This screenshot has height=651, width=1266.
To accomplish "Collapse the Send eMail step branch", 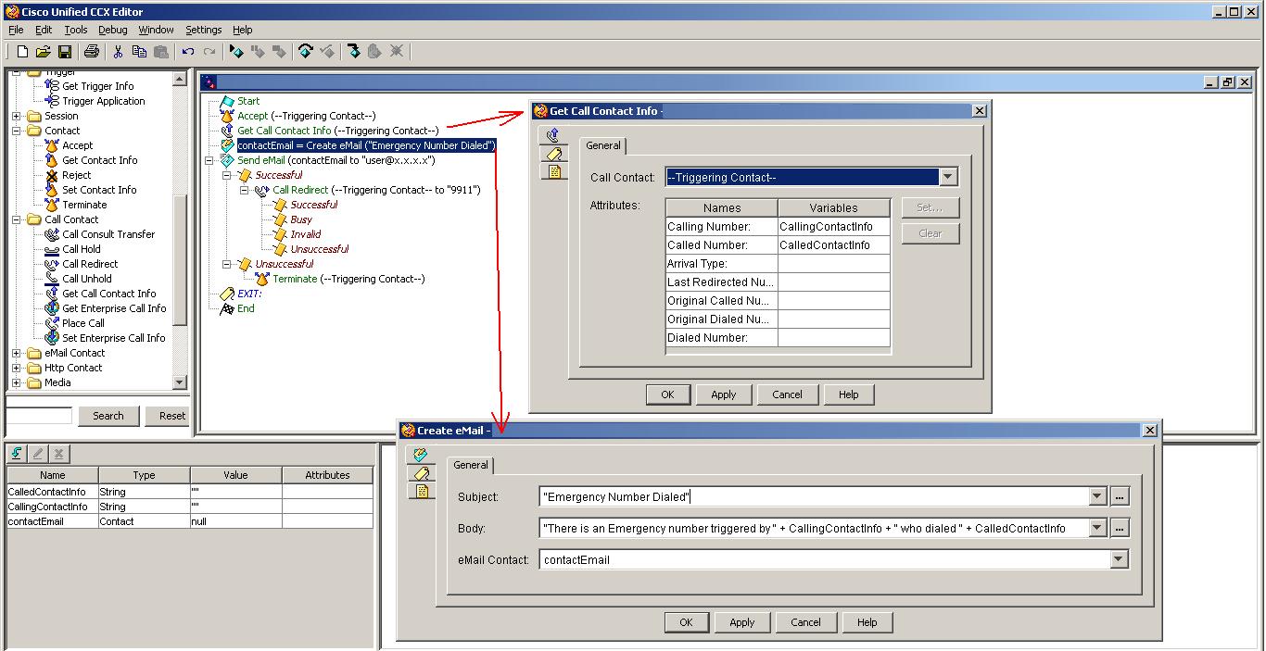I will (x=209, y=160).
